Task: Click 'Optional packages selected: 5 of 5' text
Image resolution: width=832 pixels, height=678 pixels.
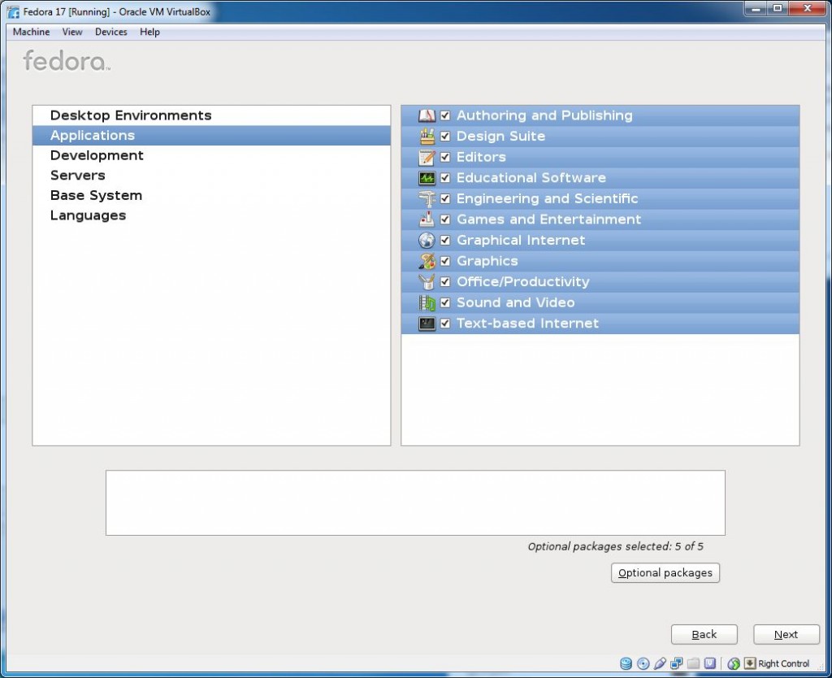Action: click(x=616, y=546)
